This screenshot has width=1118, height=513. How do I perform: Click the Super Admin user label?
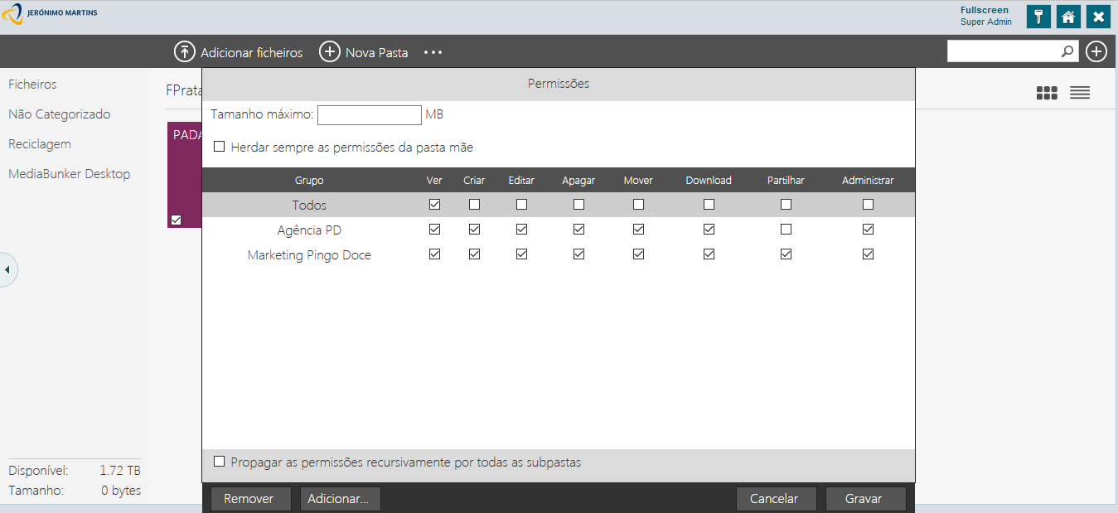tap(986, 22)
